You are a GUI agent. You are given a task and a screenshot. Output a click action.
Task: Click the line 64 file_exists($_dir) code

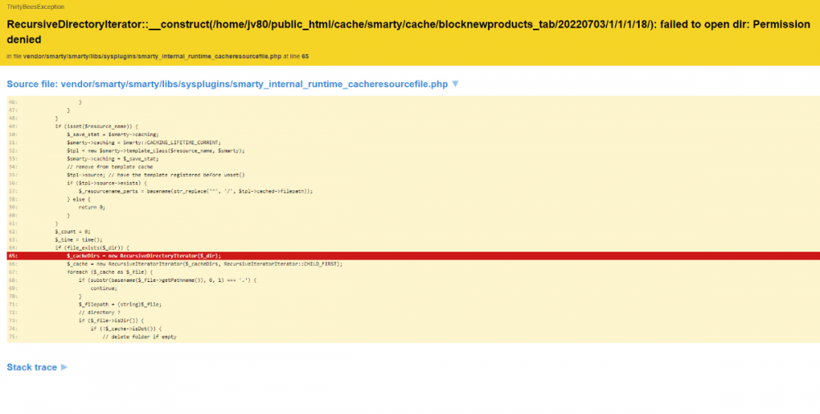(x=92, y=247)
